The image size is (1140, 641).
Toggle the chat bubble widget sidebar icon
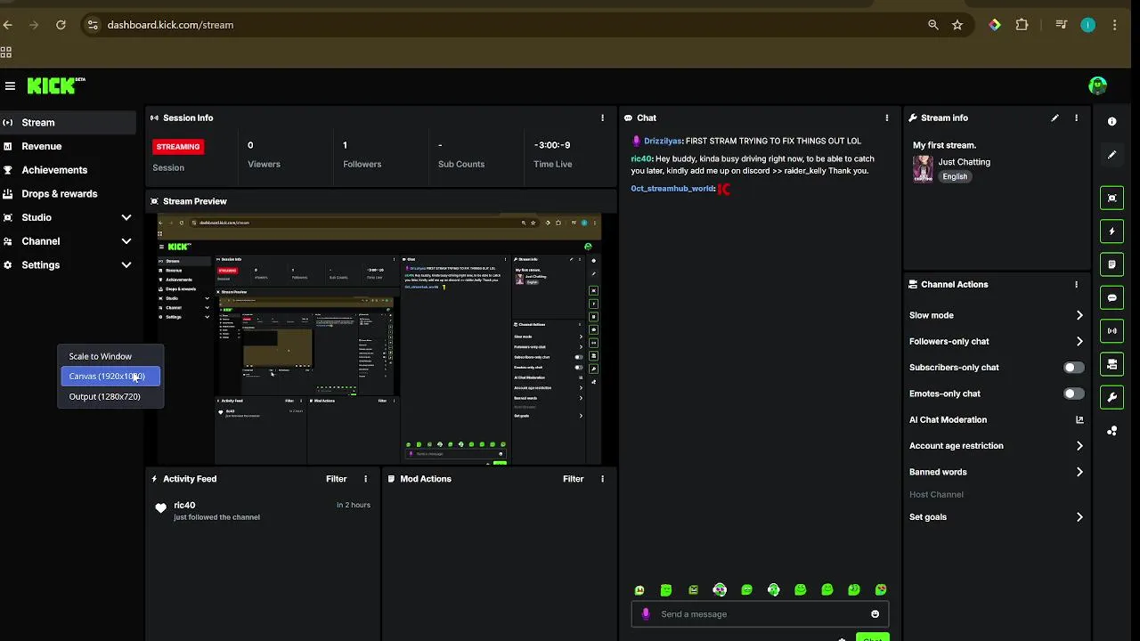coord(1111,297)
